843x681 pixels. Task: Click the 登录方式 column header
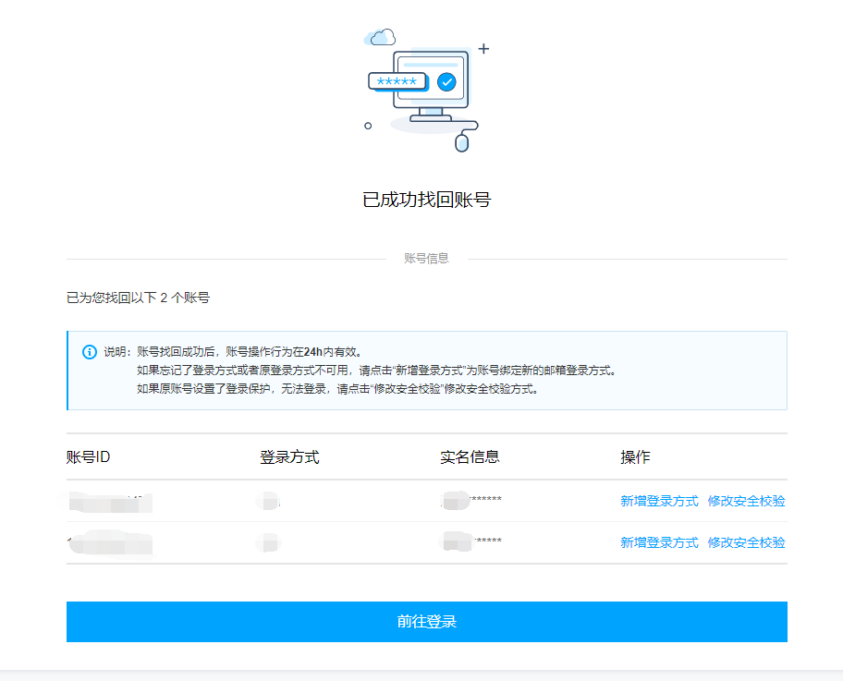pos(289,457)
